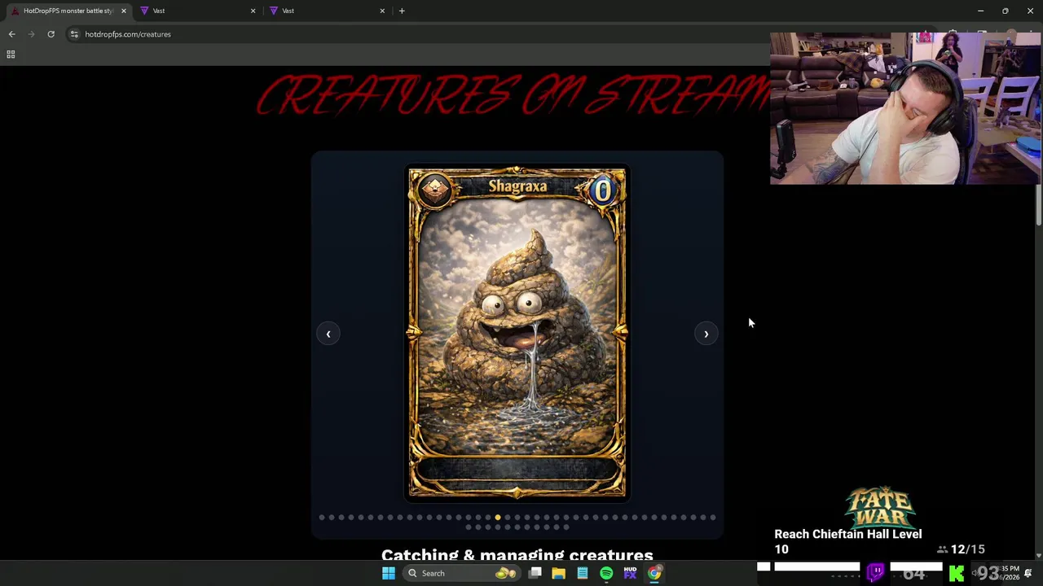Open Spotify from taskbar
The image size is (1043, 586).
coord(606,573)
